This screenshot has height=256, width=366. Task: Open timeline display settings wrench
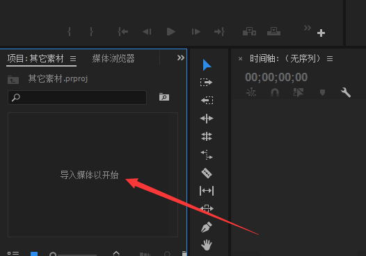(x=346, y=92)
